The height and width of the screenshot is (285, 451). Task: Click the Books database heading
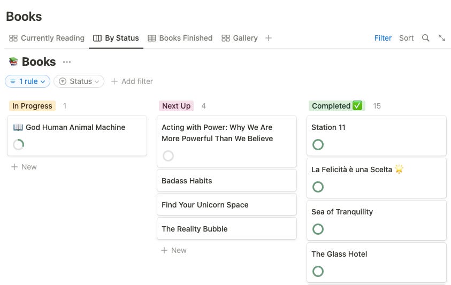click(39, 62)
